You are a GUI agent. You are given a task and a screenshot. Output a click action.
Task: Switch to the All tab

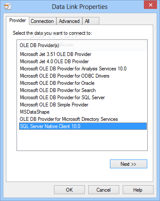coord(90,21)
